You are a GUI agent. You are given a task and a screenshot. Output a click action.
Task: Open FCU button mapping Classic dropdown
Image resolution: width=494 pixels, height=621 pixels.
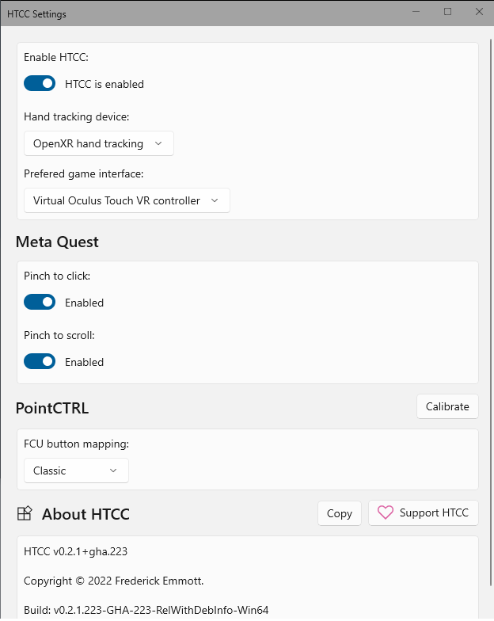click(76, 471)
